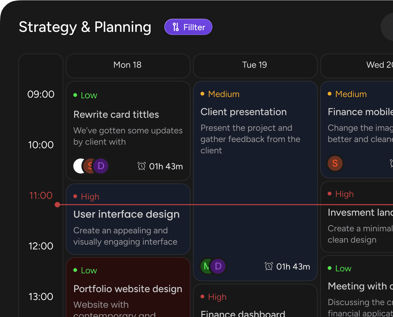Click the Fillter button
Screen dimensions: 393x317
[188, 27]
